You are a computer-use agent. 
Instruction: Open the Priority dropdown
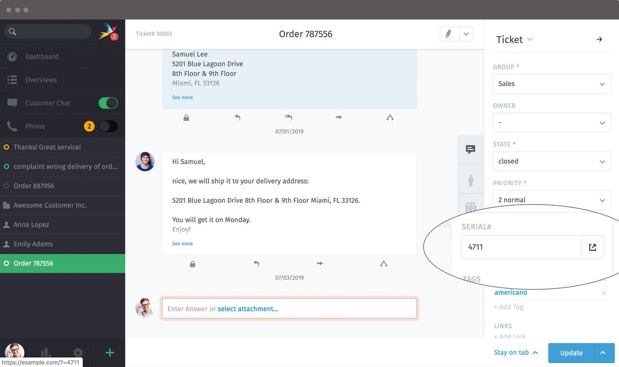tap(551, 200)
